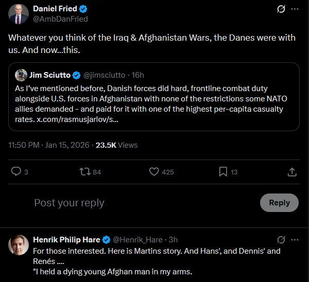
Task: Click Grok icon on Daniel Fried's post
Action: pos(281,9)
